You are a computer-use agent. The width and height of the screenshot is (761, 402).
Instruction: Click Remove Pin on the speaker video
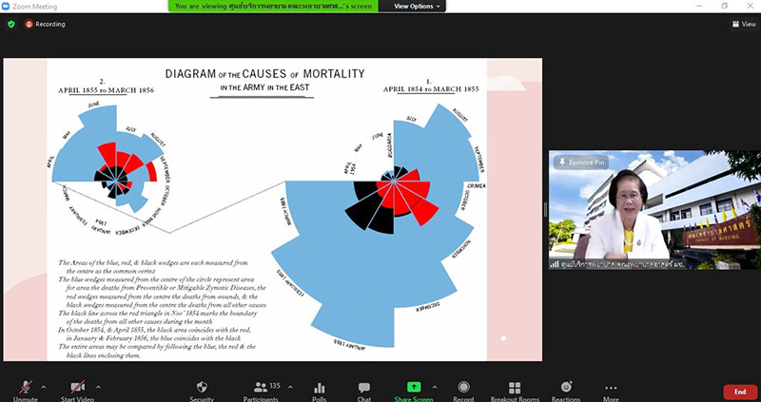click(581, 163)
